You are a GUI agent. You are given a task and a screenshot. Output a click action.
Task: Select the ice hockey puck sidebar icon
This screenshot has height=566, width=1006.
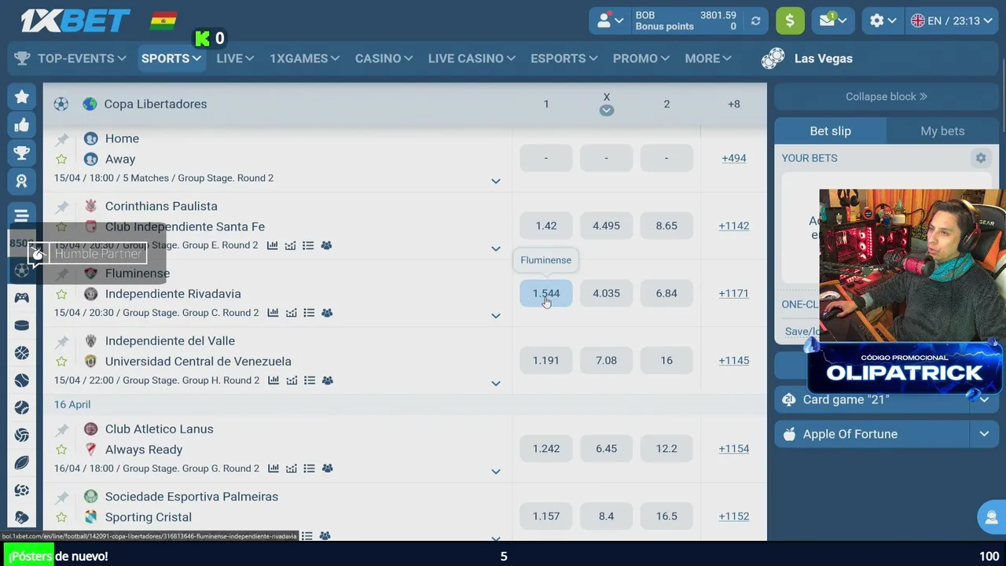(21, 325)
